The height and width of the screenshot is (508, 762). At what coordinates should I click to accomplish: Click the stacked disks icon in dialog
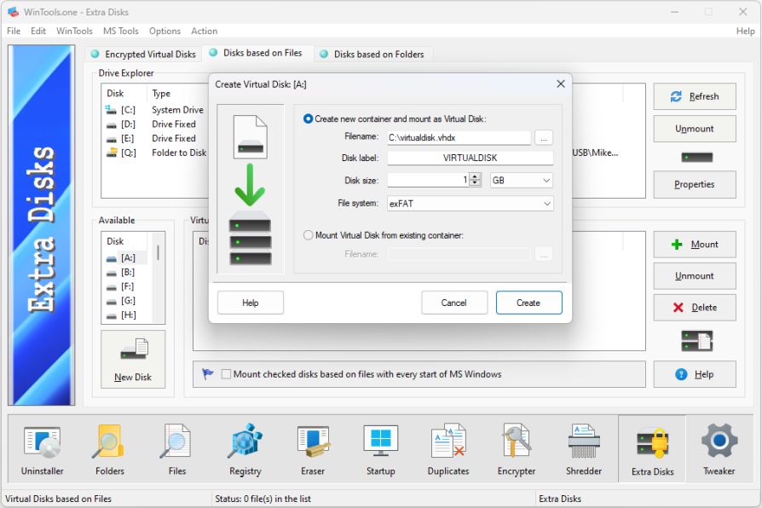tap(250, 239)
